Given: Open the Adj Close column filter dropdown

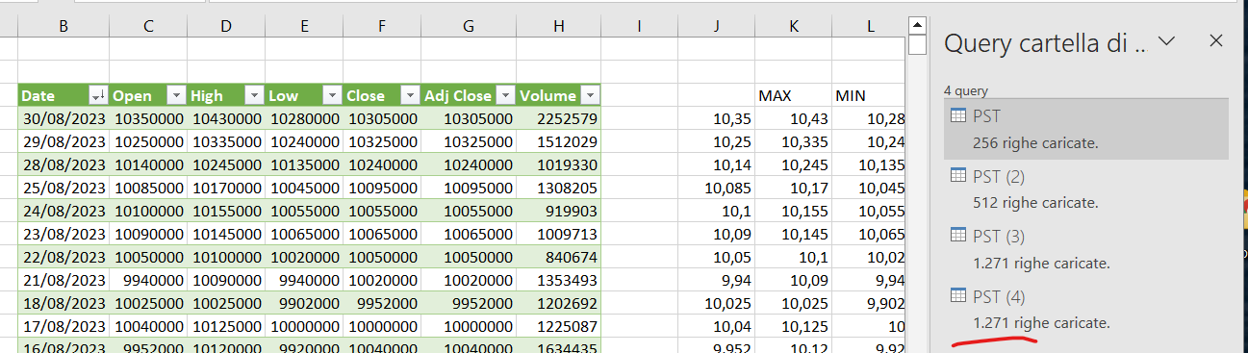Looking at the screenshot, I should [x=506, y=95].
